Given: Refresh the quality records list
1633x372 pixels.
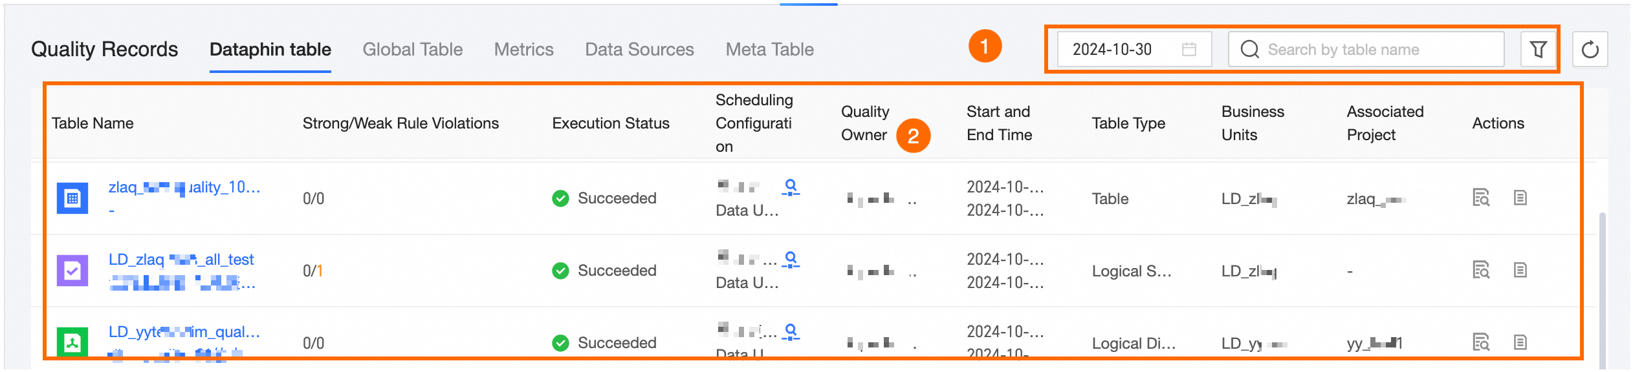Looking at the screenshot, I should 1590,49.
